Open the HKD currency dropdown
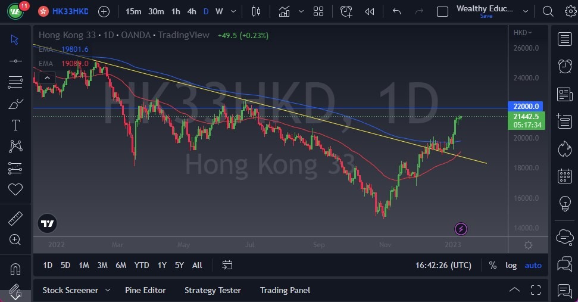 pos(522,33)
